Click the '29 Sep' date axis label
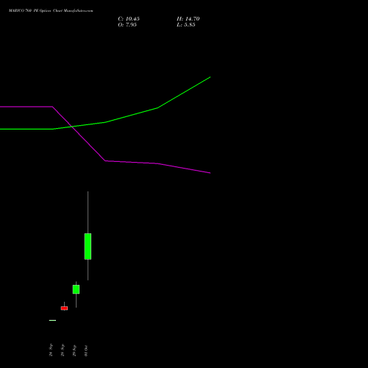This screenshot has width=368, height=368. coord(74,350)
